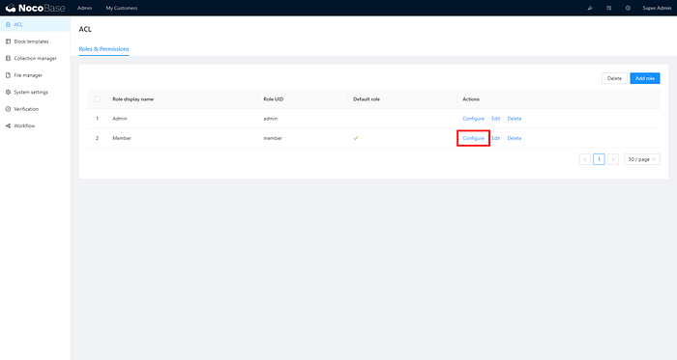Click Edit for the Admin role
Screen dimensions: 677x360
coord(495,119)
